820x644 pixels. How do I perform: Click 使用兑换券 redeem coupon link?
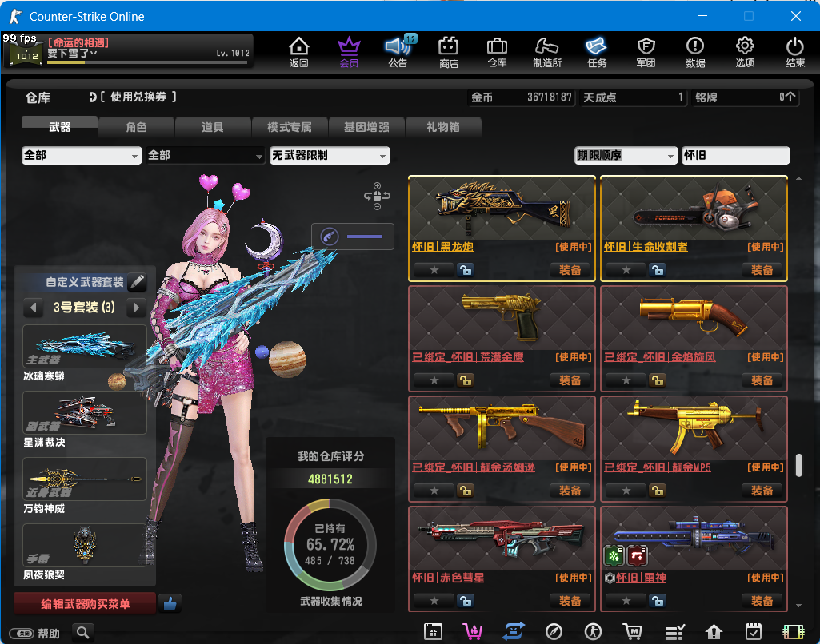point(138,97)
